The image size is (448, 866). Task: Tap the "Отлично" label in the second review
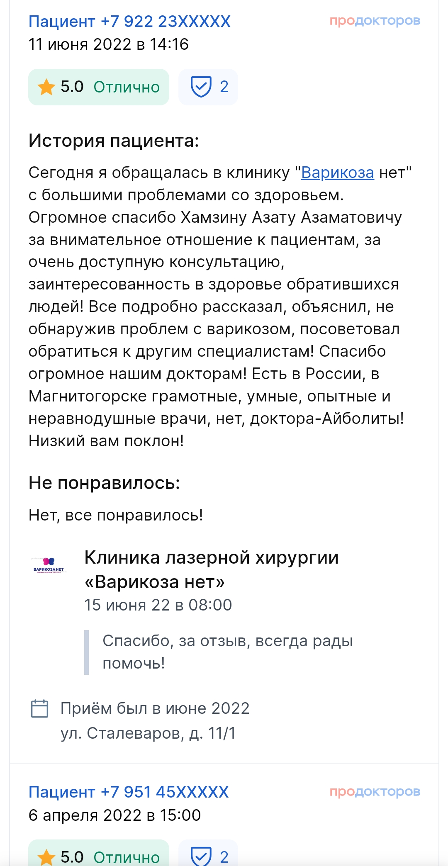point(127,857)
